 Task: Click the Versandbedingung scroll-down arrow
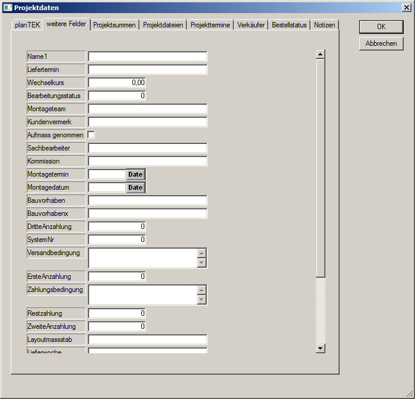[202, 263]
